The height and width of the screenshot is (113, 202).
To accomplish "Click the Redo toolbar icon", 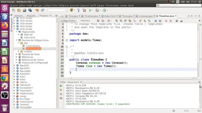I will click(43, 10).
